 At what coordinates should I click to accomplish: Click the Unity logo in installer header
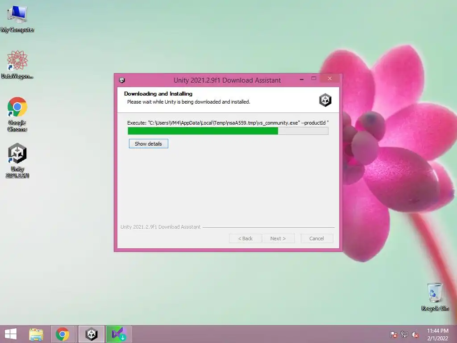[x=325, y=100]
